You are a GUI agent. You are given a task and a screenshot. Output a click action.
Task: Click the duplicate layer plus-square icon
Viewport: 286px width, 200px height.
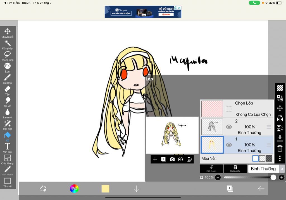pos(163,159)
